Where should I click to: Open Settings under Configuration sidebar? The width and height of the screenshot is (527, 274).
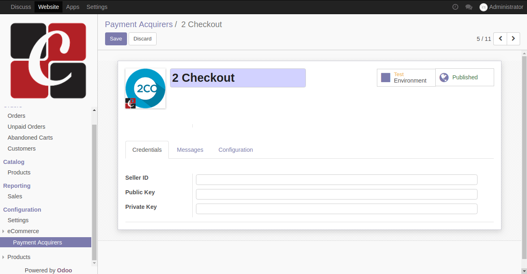point(18,220)
